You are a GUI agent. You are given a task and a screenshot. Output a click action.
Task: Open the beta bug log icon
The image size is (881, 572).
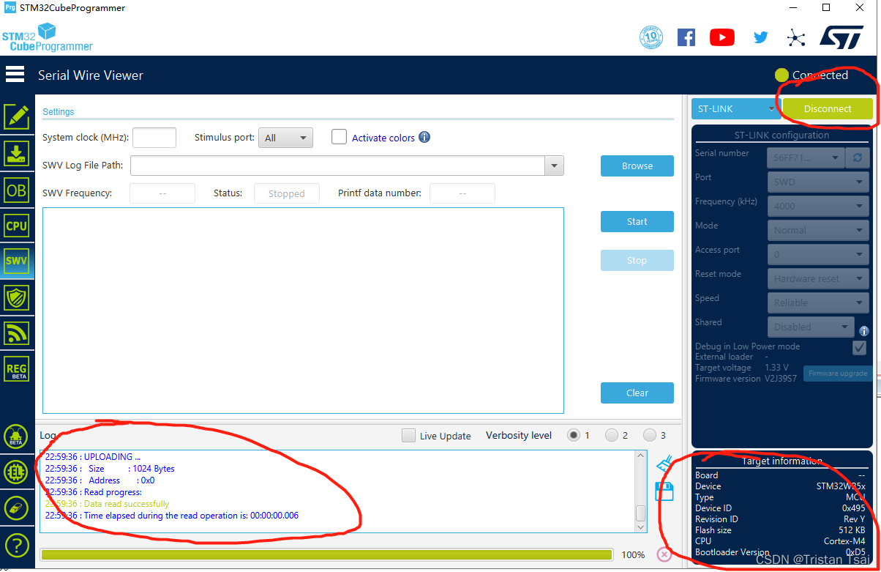15,437
